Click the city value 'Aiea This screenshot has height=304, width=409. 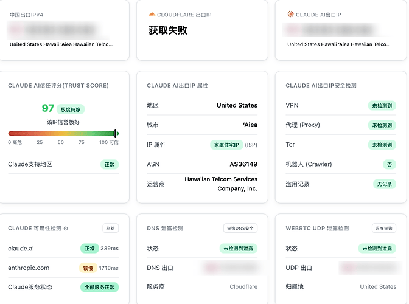point(250,125)
